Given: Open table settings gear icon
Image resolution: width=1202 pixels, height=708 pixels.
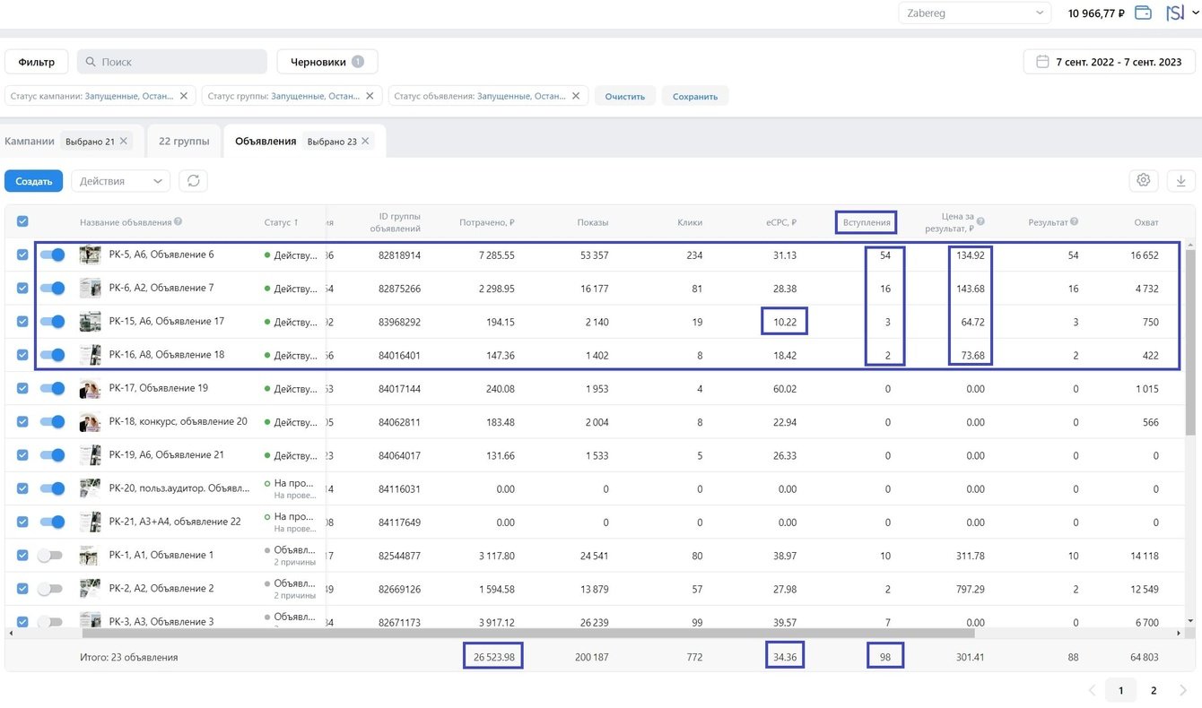Looking at the screenshot, I should click(1143, 180).
